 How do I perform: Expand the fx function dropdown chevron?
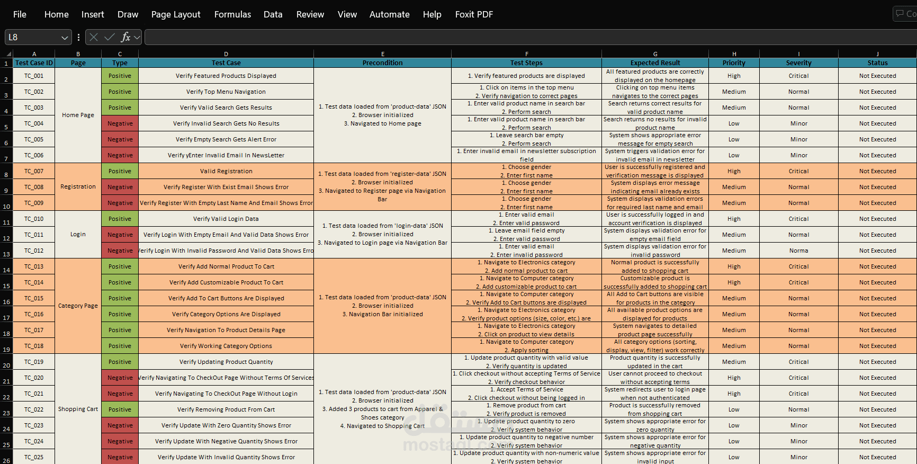coord(137,37)
